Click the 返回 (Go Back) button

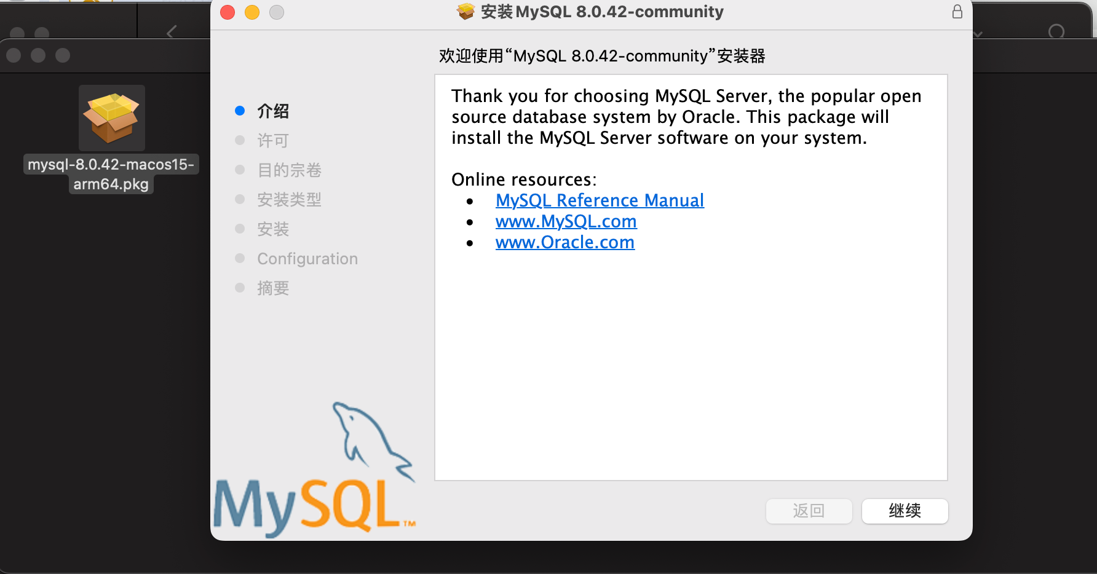pos(809,511)
